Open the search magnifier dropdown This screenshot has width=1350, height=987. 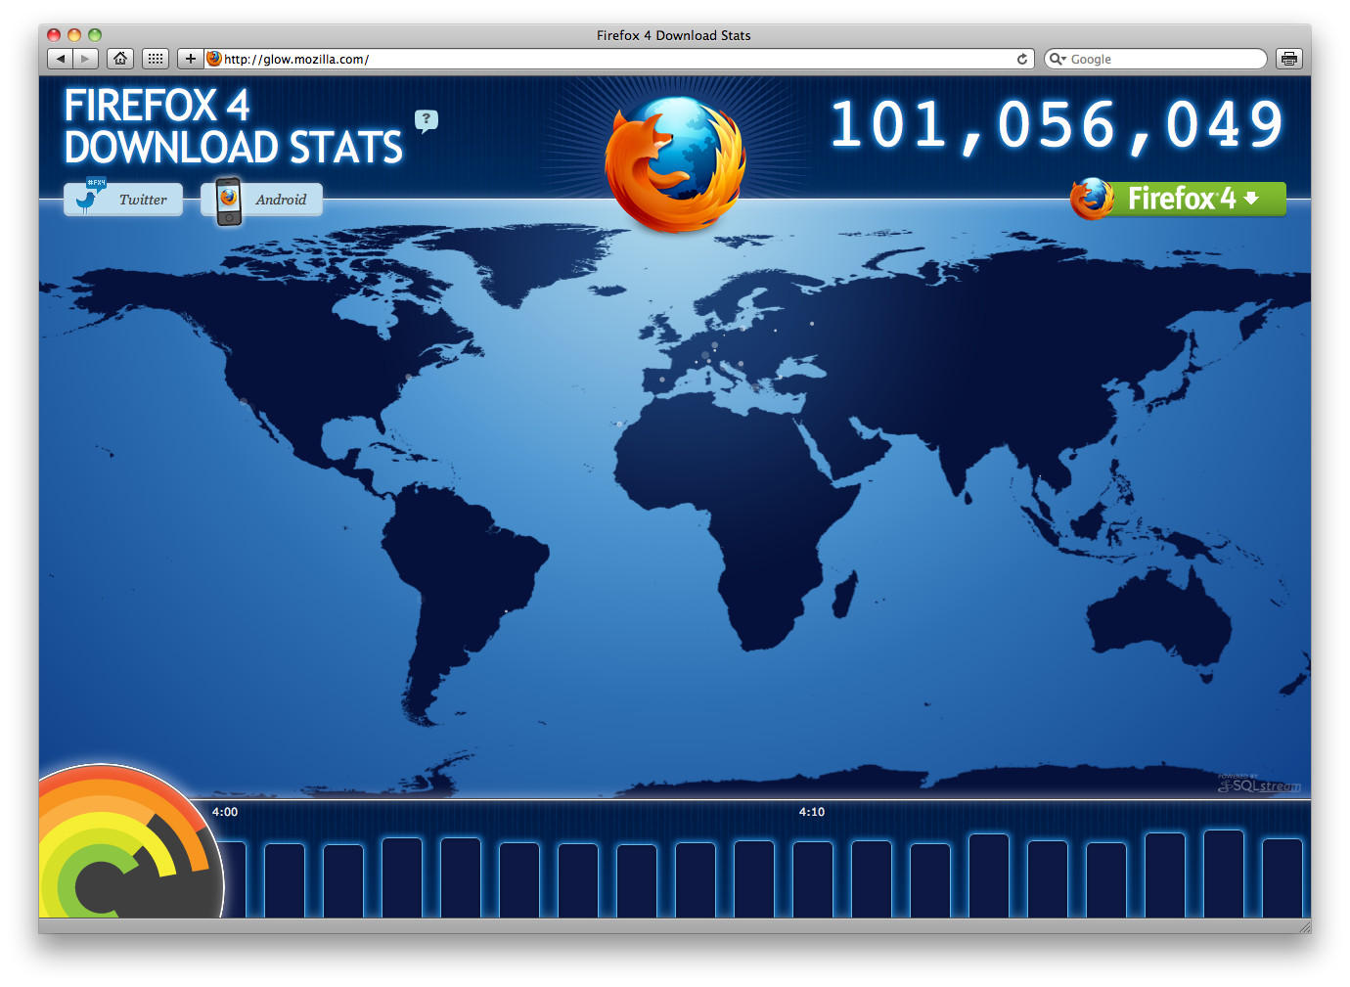(1057, 59)
